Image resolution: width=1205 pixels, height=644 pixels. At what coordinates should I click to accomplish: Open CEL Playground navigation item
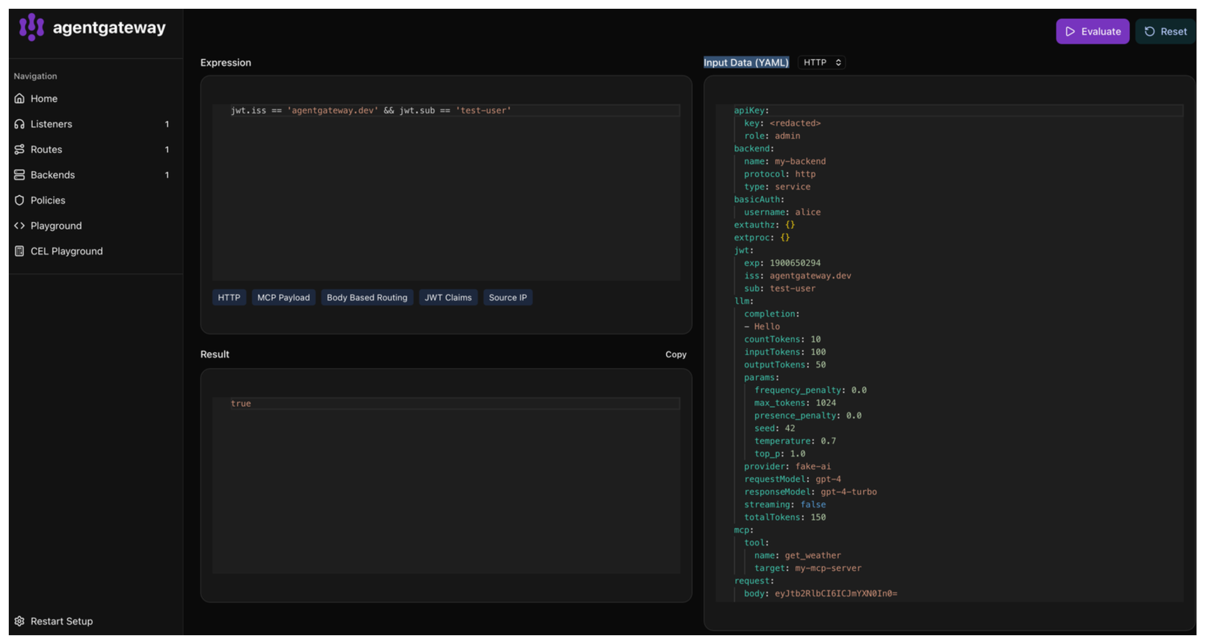click(66, 251)
